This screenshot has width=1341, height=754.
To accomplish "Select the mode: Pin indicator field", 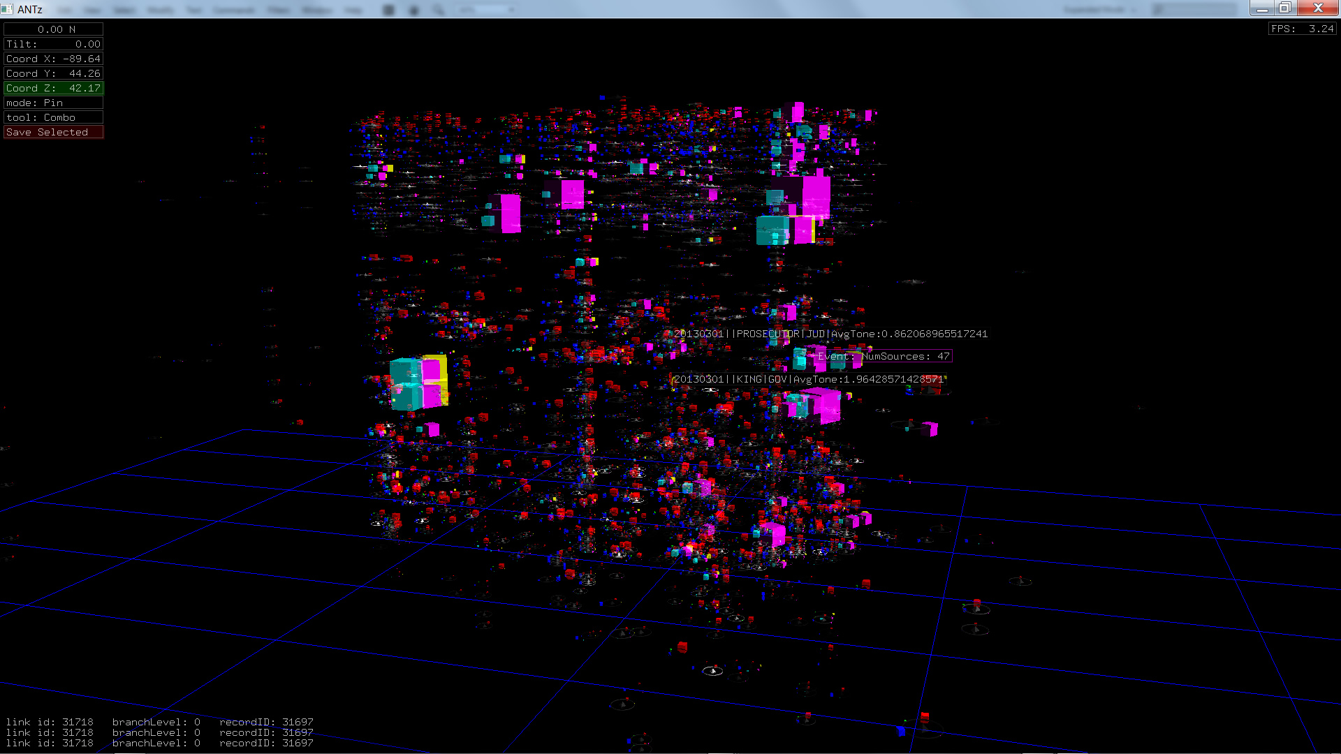I will click(x=53, y=103).
